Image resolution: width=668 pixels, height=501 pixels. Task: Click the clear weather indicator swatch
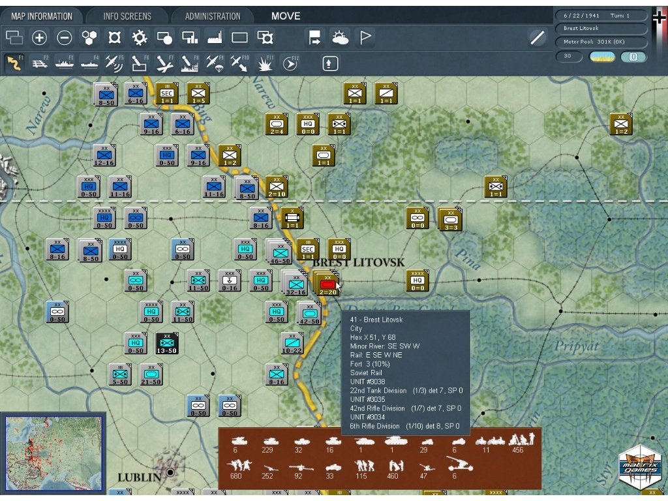(x=602, y=57)
